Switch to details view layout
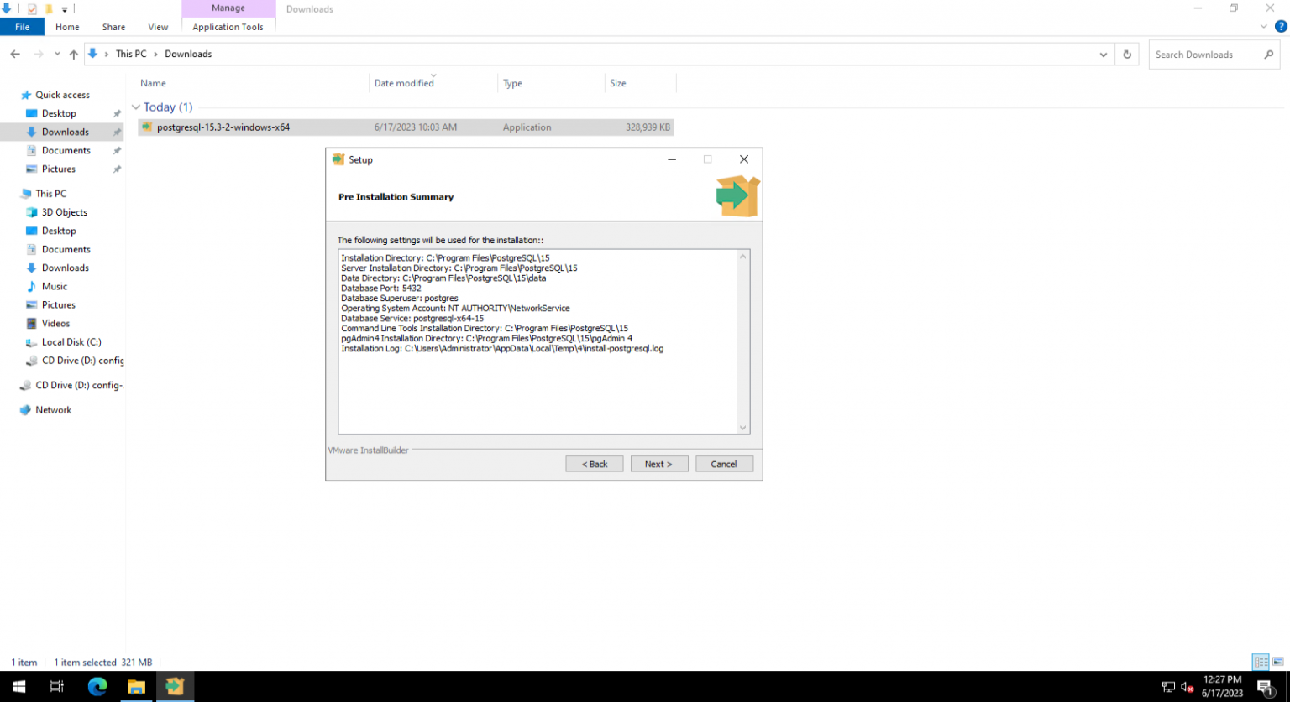Image resolution: width=1290 pixels, height=702 pixels. pos(1261,662)
